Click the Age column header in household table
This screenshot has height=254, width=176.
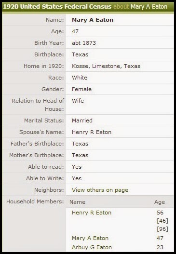pos(160,202)
